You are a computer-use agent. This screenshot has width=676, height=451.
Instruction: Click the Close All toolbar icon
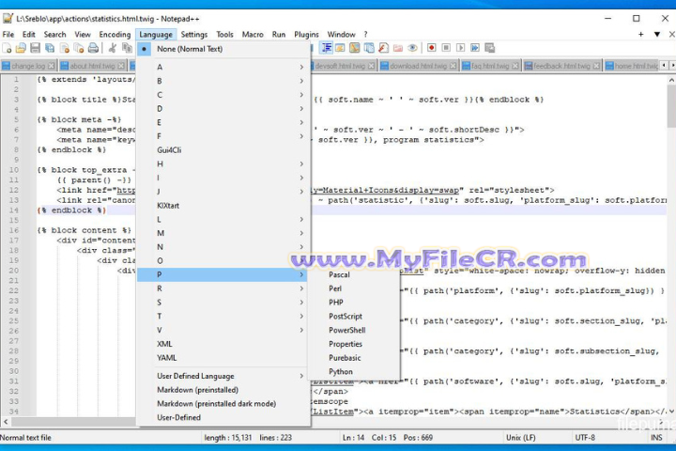(x=79, y=48)
